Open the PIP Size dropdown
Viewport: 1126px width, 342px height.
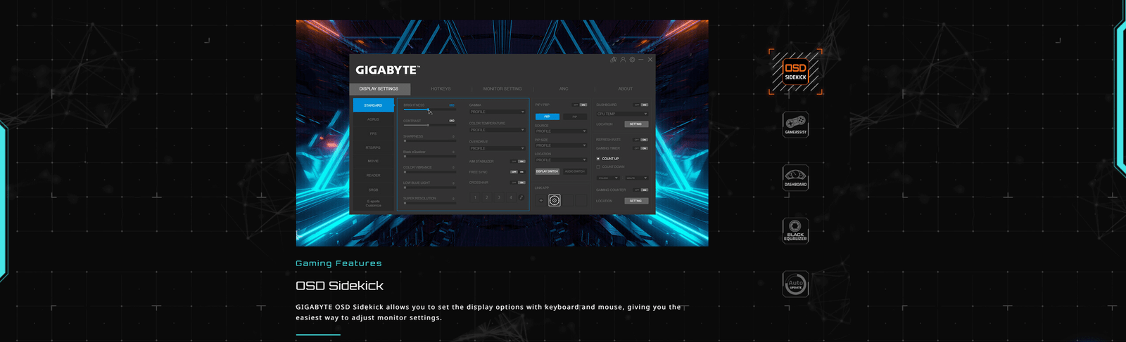coord(561,145)
